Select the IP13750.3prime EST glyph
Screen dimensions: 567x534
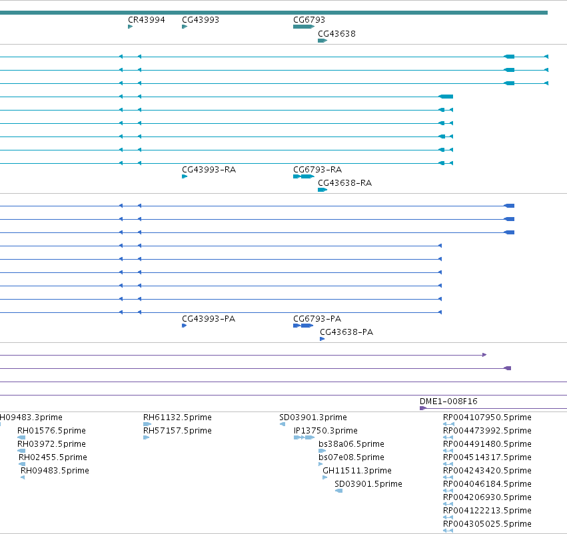[304, 437]
